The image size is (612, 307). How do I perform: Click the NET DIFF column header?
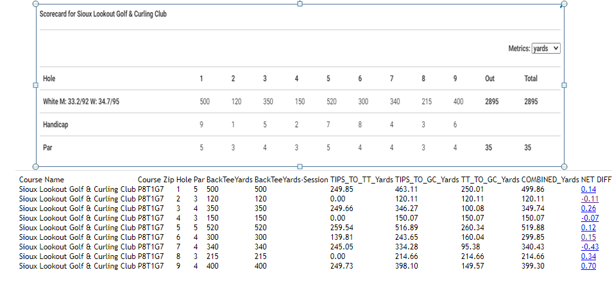(596, 180)
